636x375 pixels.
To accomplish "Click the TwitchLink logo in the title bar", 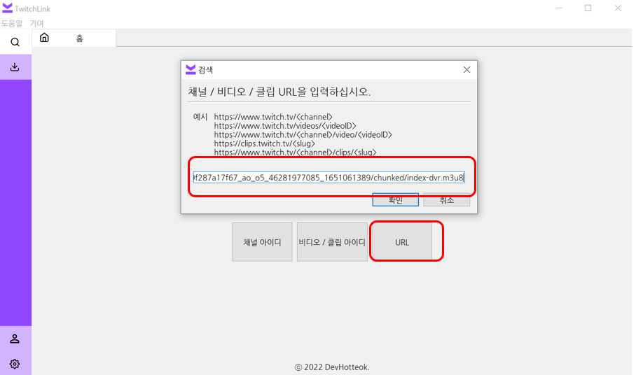I will click(7, 8).
